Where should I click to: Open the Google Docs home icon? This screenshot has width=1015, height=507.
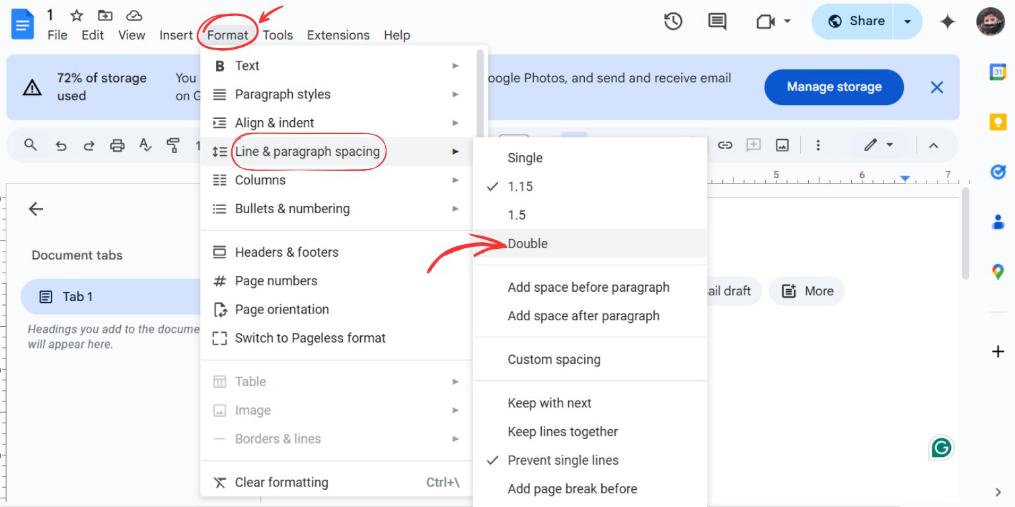(x=22, y=24)
